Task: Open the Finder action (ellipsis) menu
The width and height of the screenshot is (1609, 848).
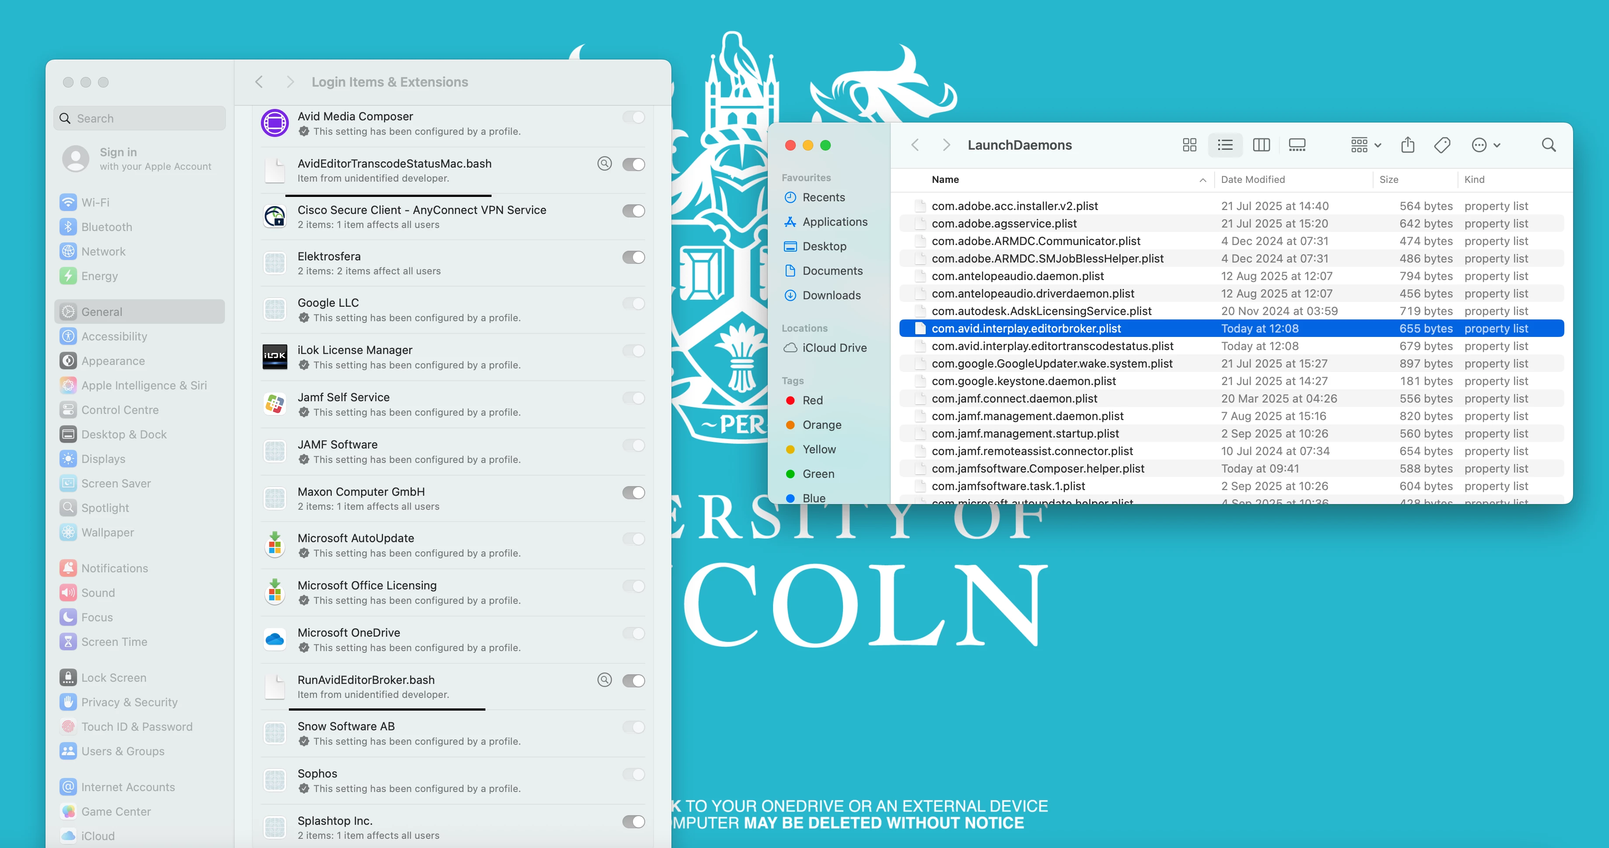Action: coord(1486,145)
